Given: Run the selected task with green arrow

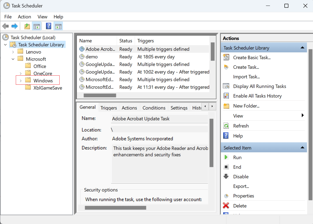Looking at the screenshot, I should tap(226, 157).
